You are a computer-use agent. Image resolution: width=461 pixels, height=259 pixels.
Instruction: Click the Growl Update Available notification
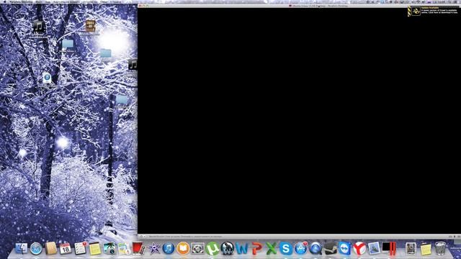pyautogui.click(x=434, y=12)
